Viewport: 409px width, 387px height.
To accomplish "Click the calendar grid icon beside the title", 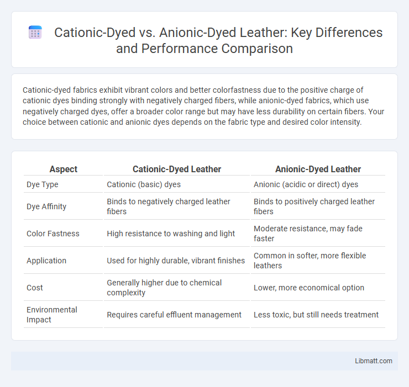I will (x=35, y=33).
